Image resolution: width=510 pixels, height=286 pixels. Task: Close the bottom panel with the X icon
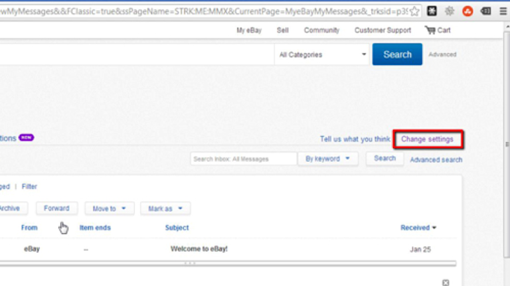click(x=446, y=283)
